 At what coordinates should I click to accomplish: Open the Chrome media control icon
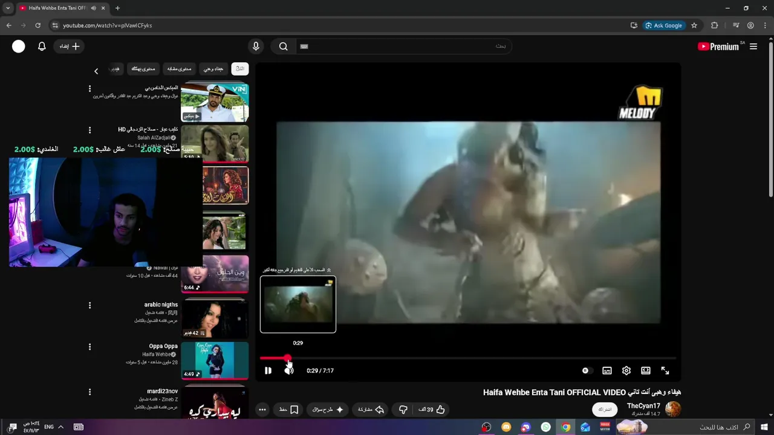click(x=736, y=25)
